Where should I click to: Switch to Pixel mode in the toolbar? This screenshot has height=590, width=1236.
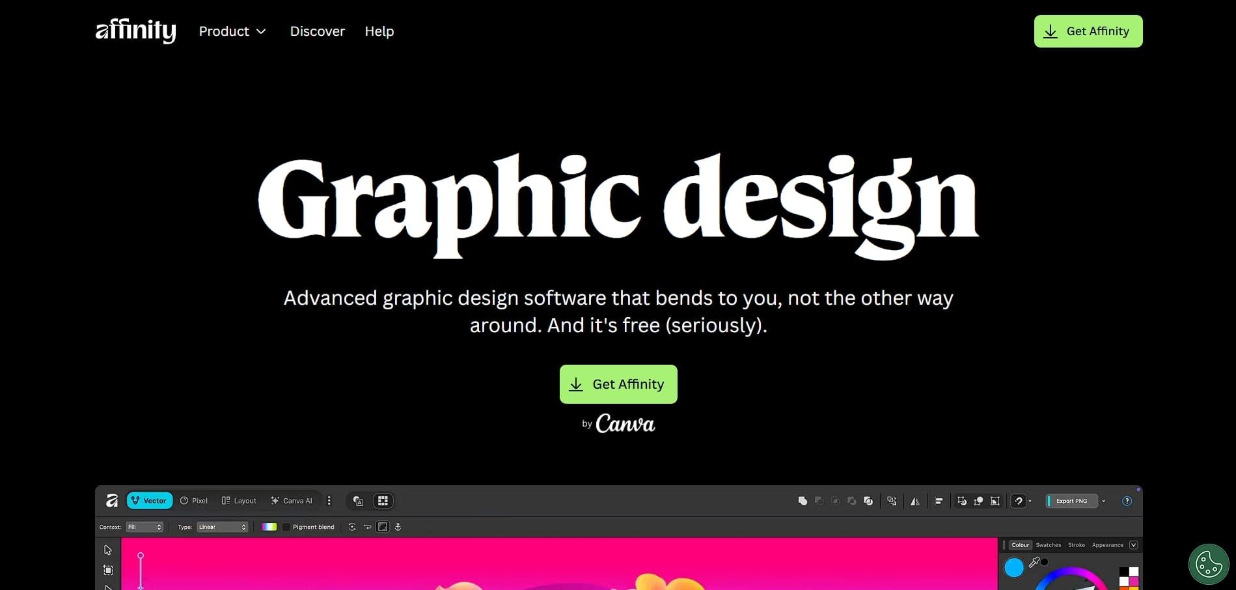pyautogui.click(x=194, y=500)
